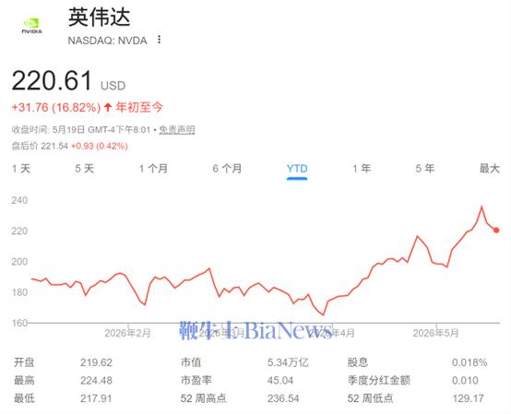This screenshot has width=511, height=414.
Task: Select the 最大 time range
Action: [x=489, y=169]
